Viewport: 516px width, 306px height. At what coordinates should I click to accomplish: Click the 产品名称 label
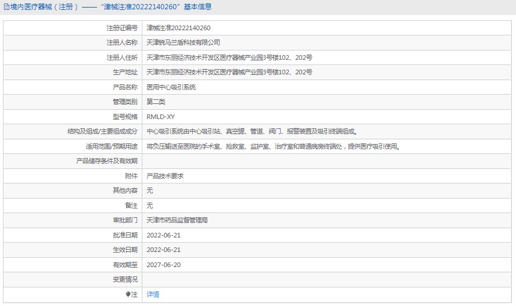[x=125, y=87]
